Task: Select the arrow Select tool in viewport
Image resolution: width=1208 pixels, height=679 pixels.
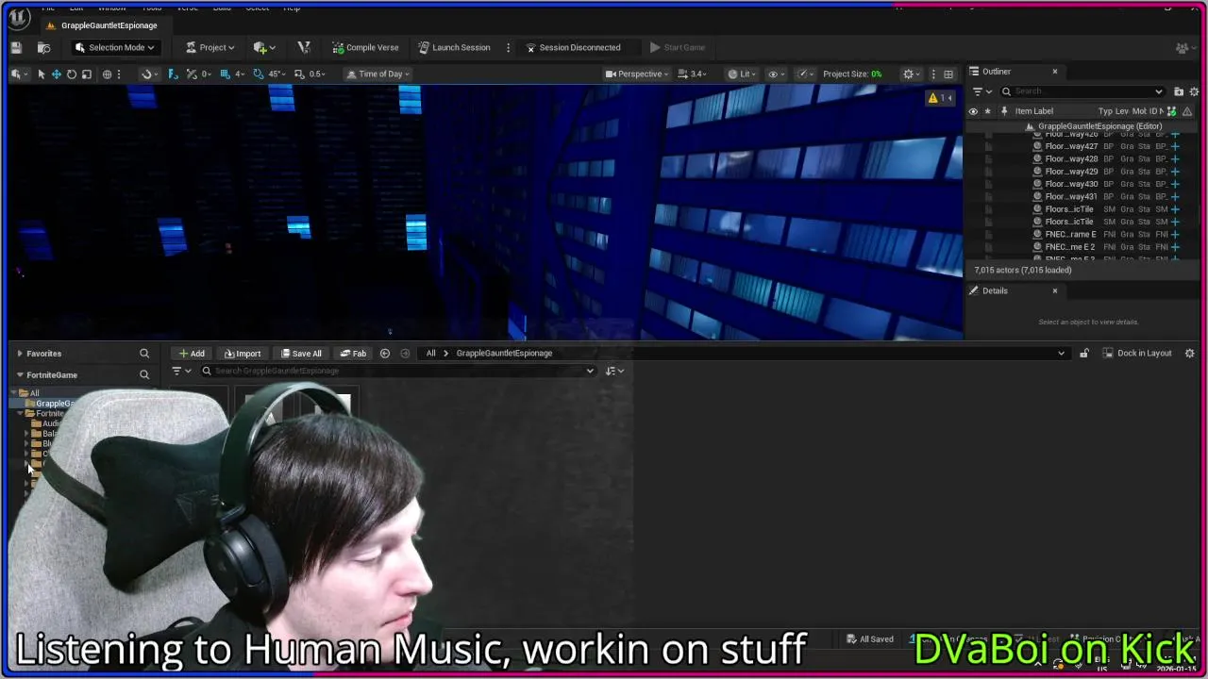Action: tap(41, 74)
